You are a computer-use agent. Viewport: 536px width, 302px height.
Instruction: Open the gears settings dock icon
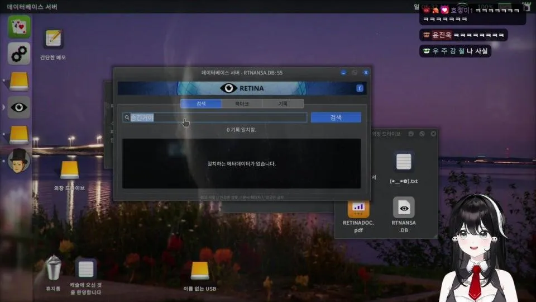point(18,53)
